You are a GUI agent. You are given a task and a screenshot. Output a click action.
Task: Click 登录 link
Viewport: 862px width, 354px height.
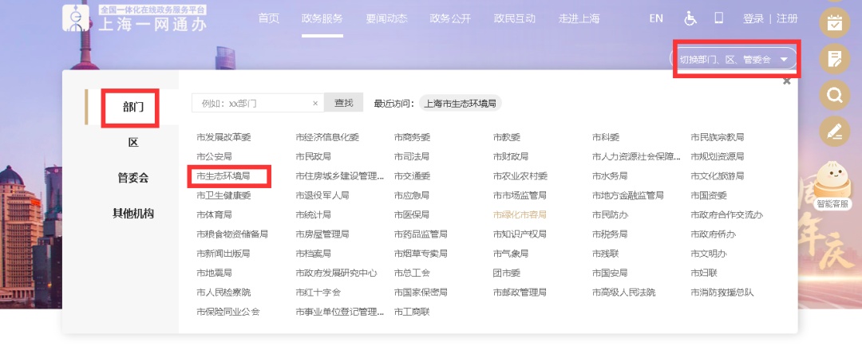click(753, 18)
